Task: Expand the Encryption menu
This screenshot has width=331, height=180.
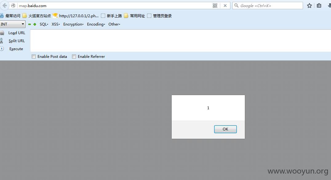Action: (x=73, y=24)
